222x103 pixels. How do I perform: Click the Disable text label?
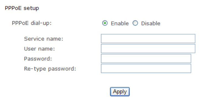coord(151,23)
